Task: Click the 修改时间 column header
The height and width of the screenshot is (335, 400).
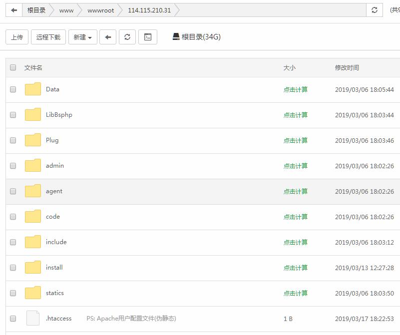Action: (347, 67)
